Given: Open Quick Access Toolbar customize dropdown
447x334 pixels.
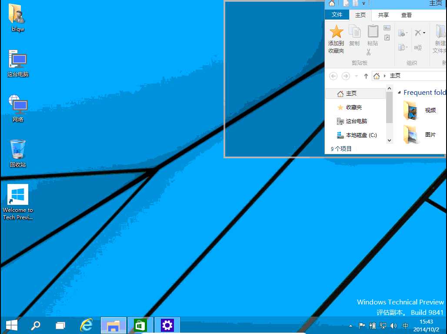Looking at the screenshot, I should point(364,3).
